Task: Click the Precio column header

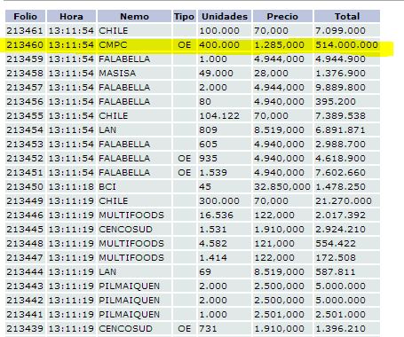Action: click(x=282, y=16)
